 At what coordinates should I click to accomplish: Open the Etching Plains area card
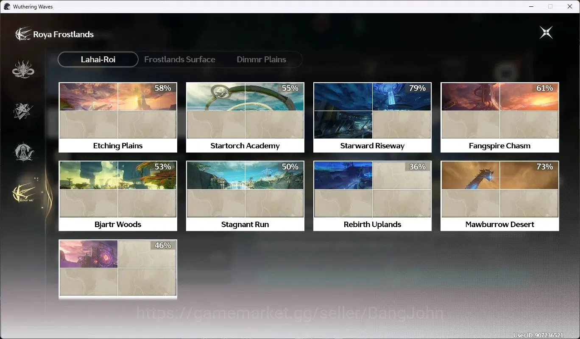coord(118,117)
